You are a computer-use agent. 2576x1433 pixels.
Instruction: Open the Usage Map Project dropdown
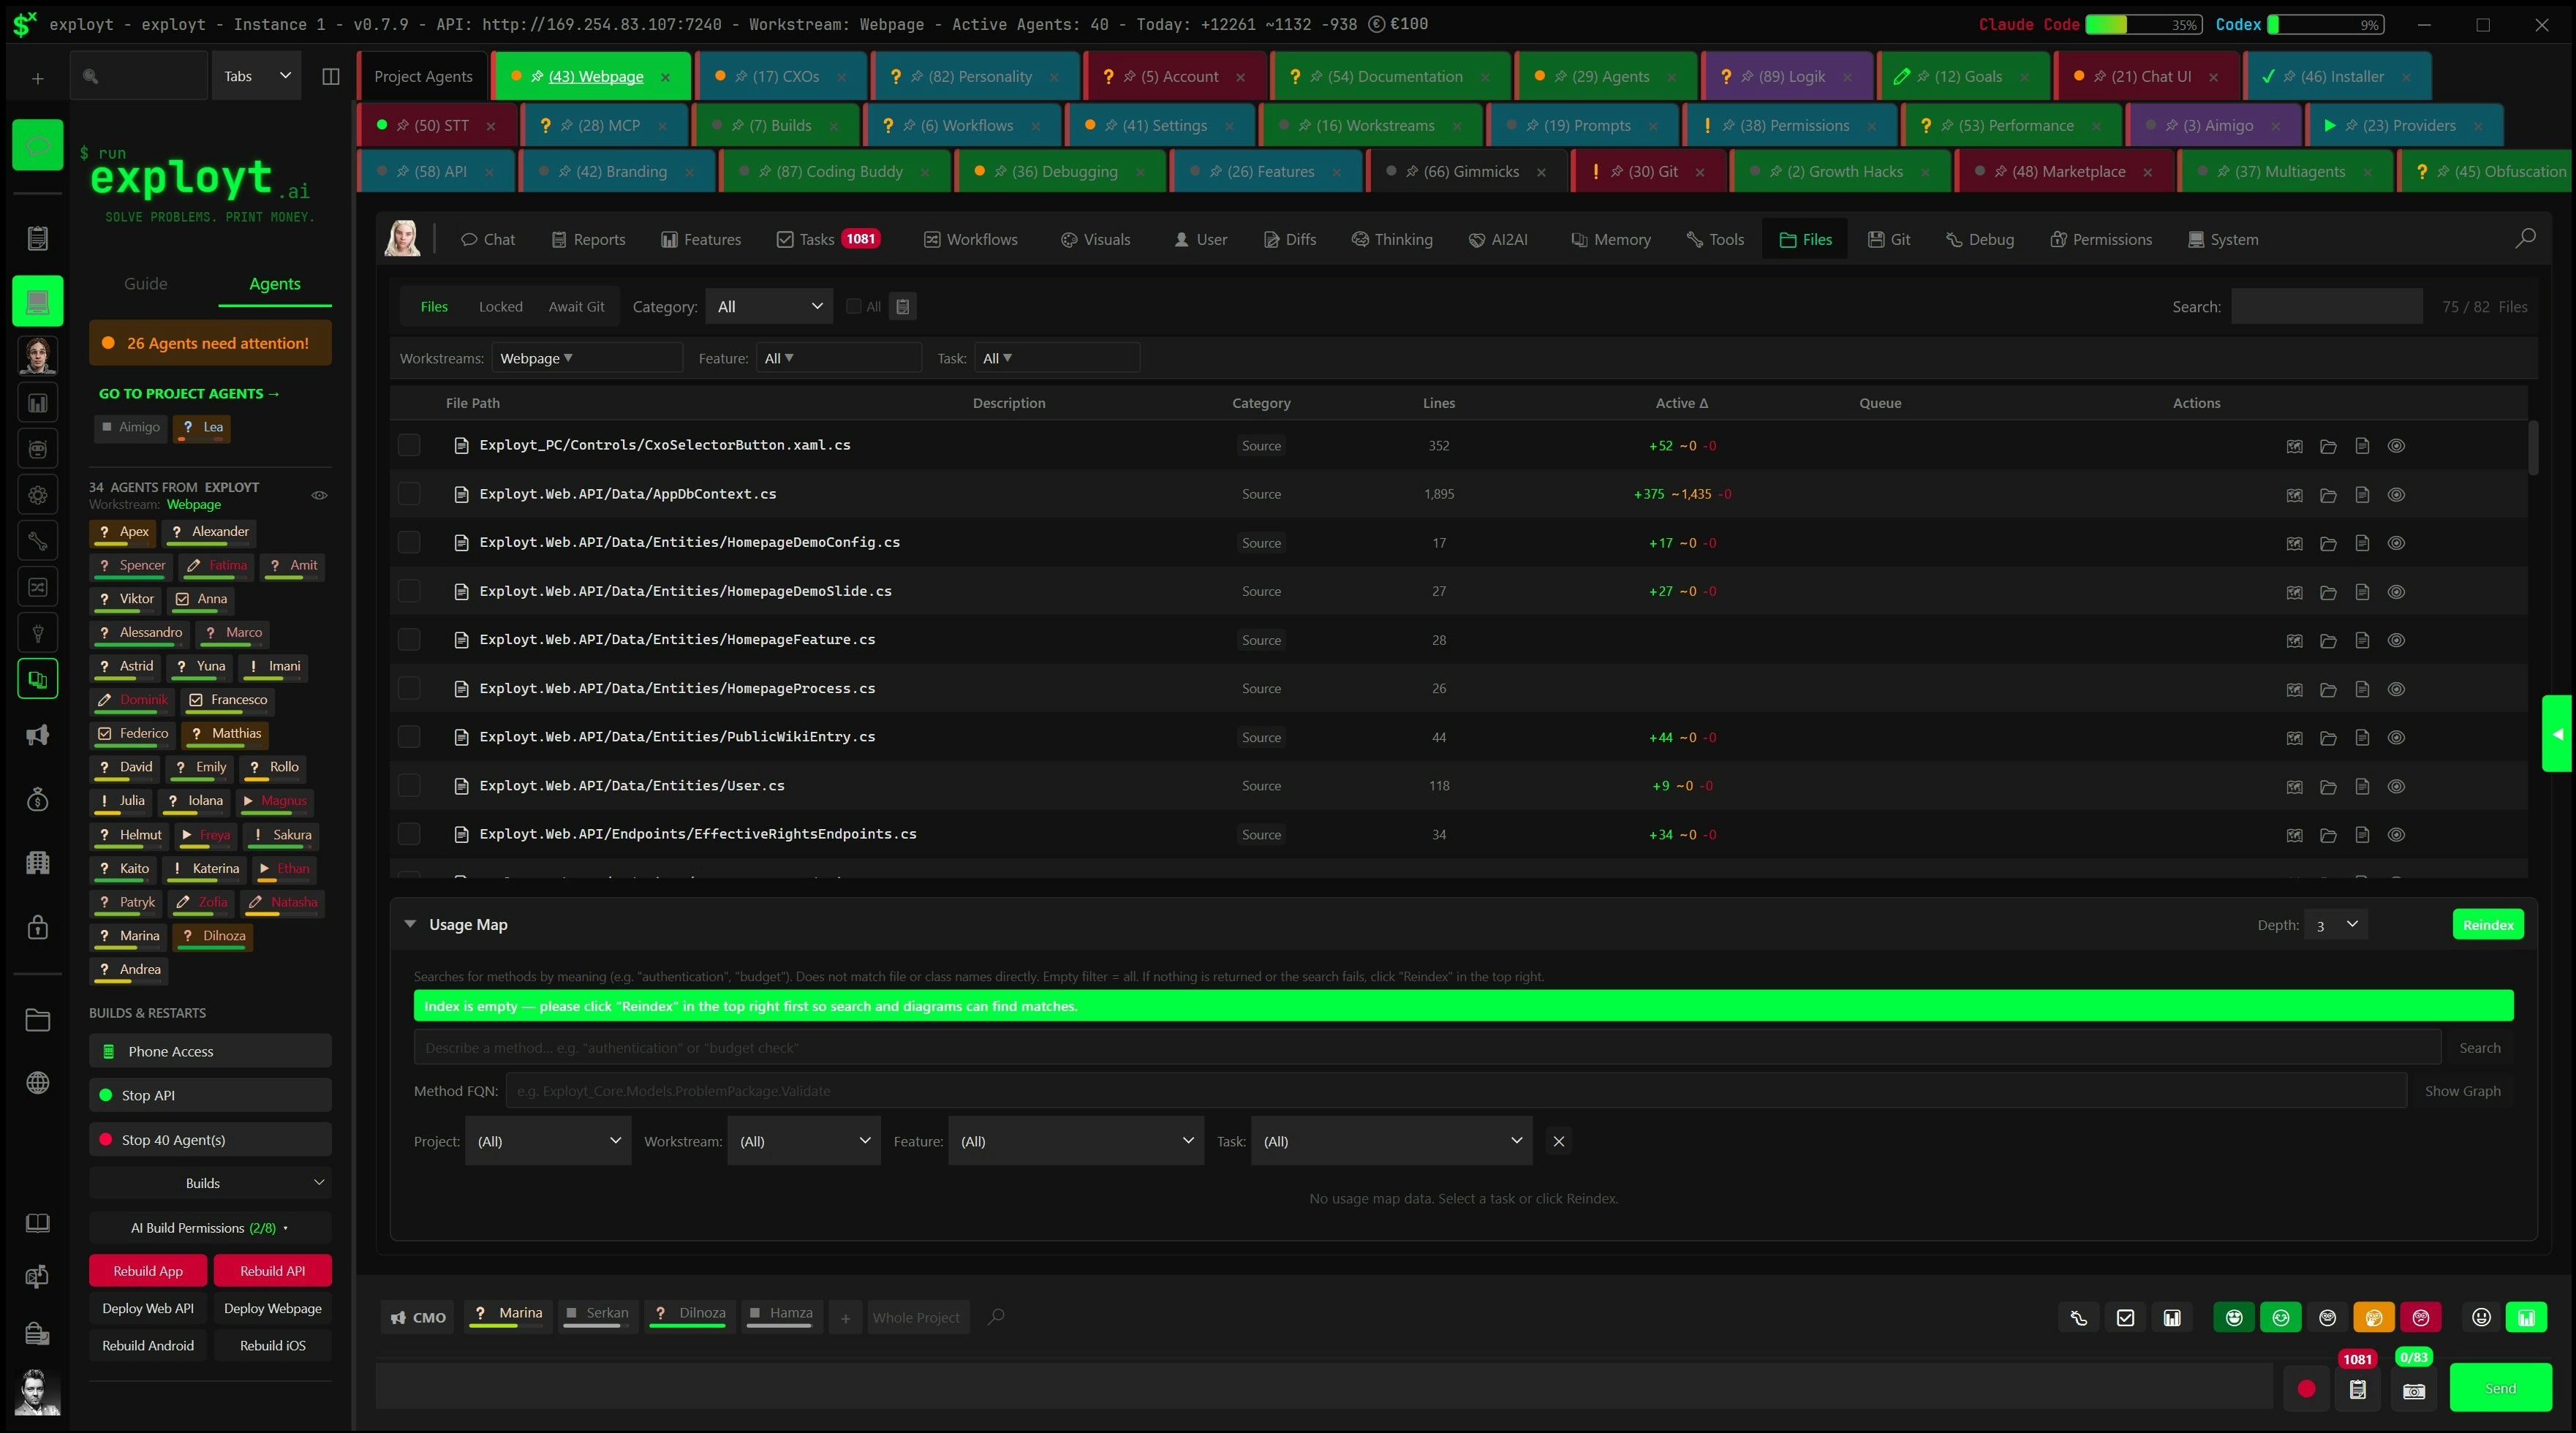pos(548,1141)
